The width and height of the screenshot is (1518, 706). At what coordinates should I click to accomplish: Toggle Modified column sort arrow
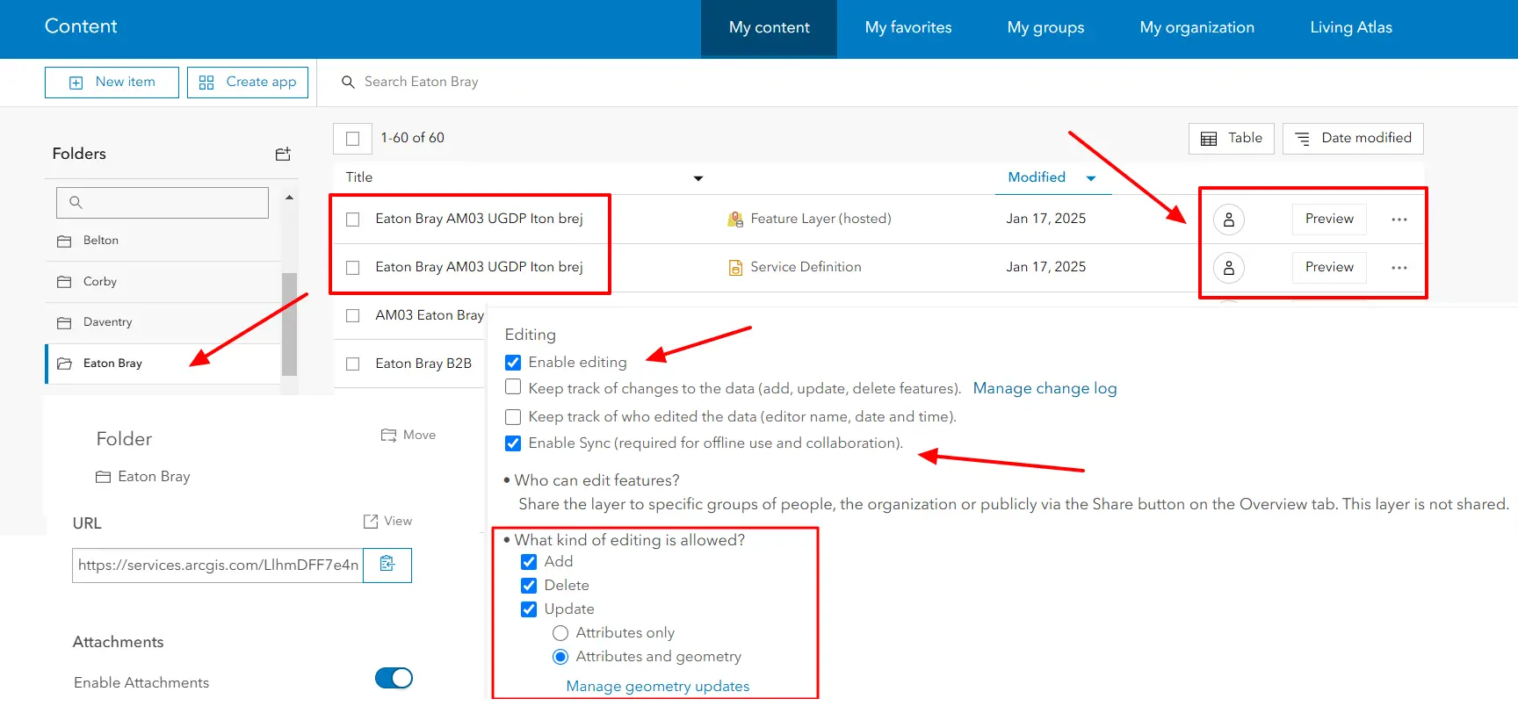[1091, 178]
